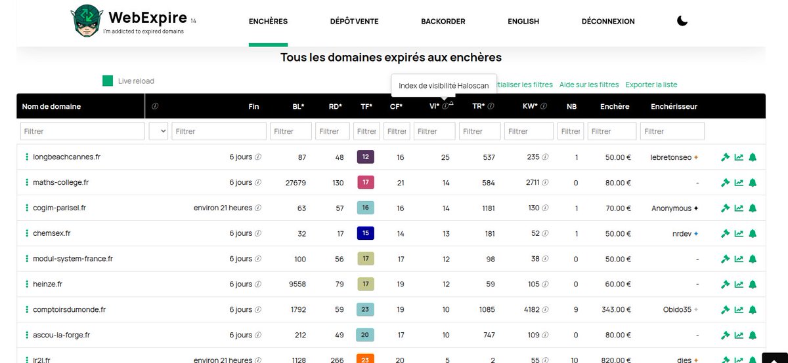Click purple TF badge 12 for longbeachcannes.fr
Screen dimensions: 788x363
[x=365, y=157]
